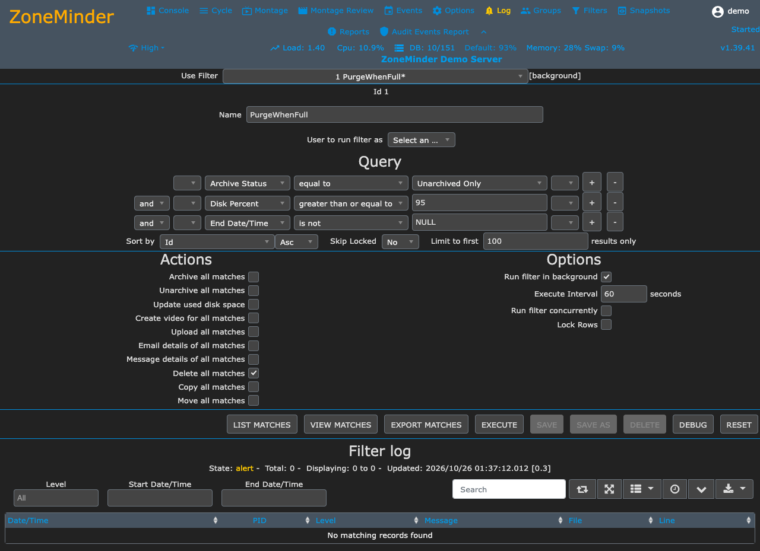Open the Use Filter dropdown
The height and width of the screenshot is (551, 760).
pos(375,77)
